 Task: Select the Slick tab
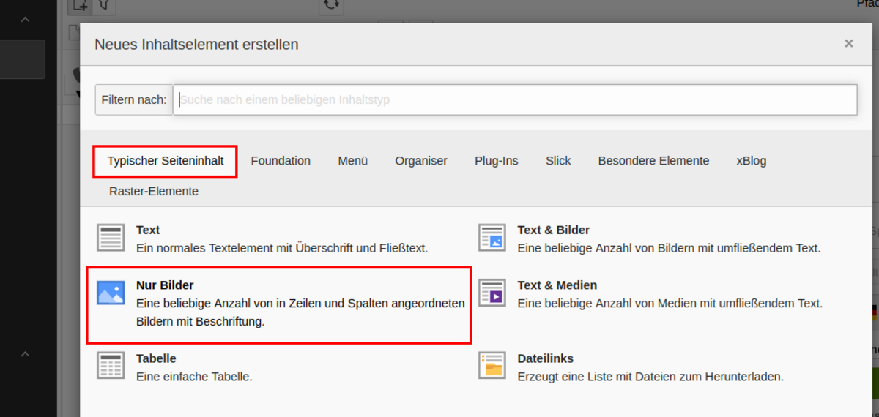tap(558, 161)
